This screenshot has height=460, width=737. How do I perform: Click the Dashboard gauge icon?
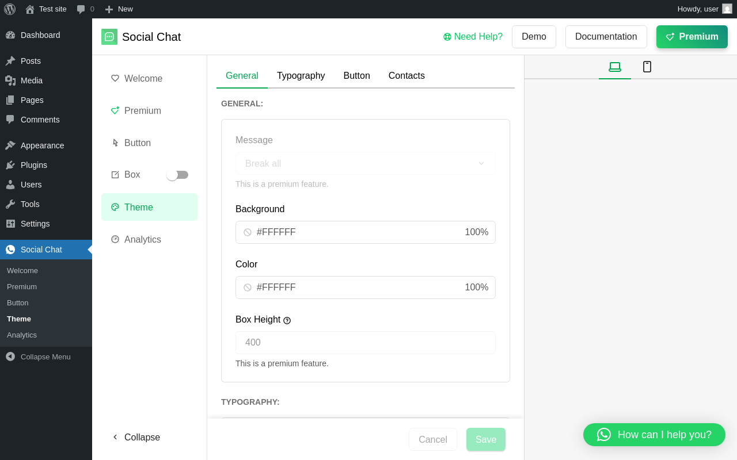(10, 35)
